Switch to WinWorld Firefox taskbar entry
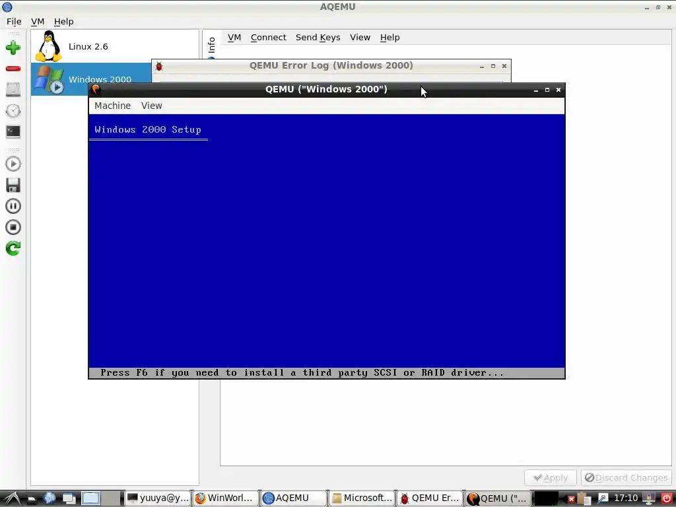 tap(225, 498)
